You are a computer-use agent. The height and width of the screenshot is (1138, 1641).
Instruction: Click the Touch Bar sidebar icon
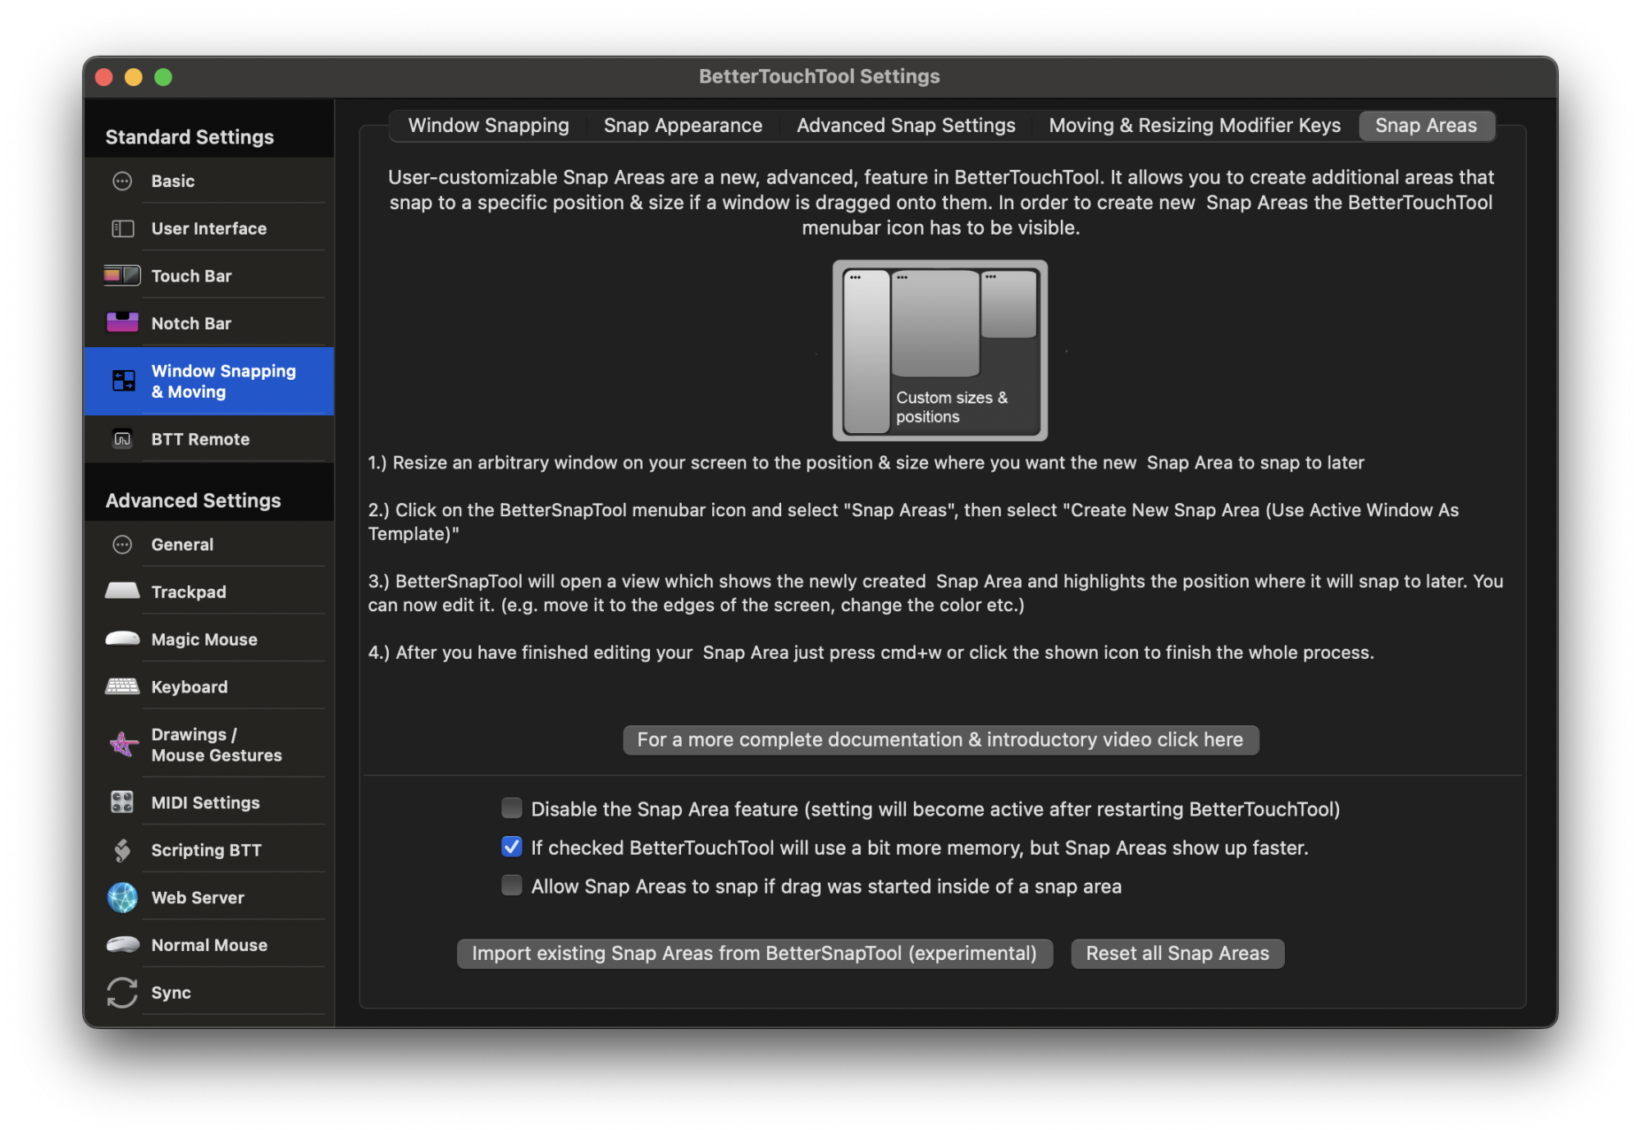122,276
